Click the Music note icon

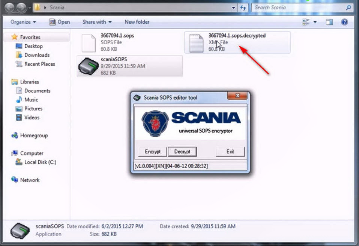point(19,100)
